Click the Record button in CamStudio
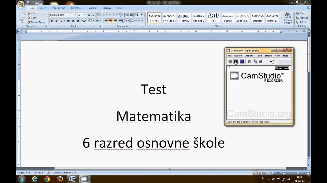 230,62
